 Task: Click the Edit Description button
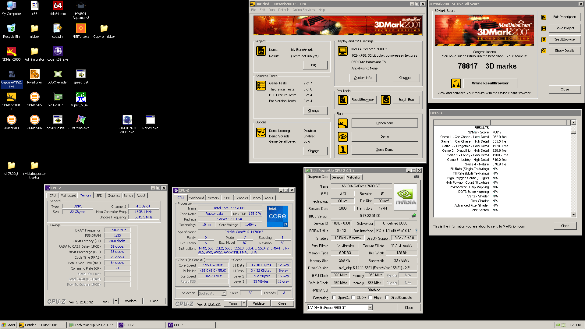[x=565, y=17]
